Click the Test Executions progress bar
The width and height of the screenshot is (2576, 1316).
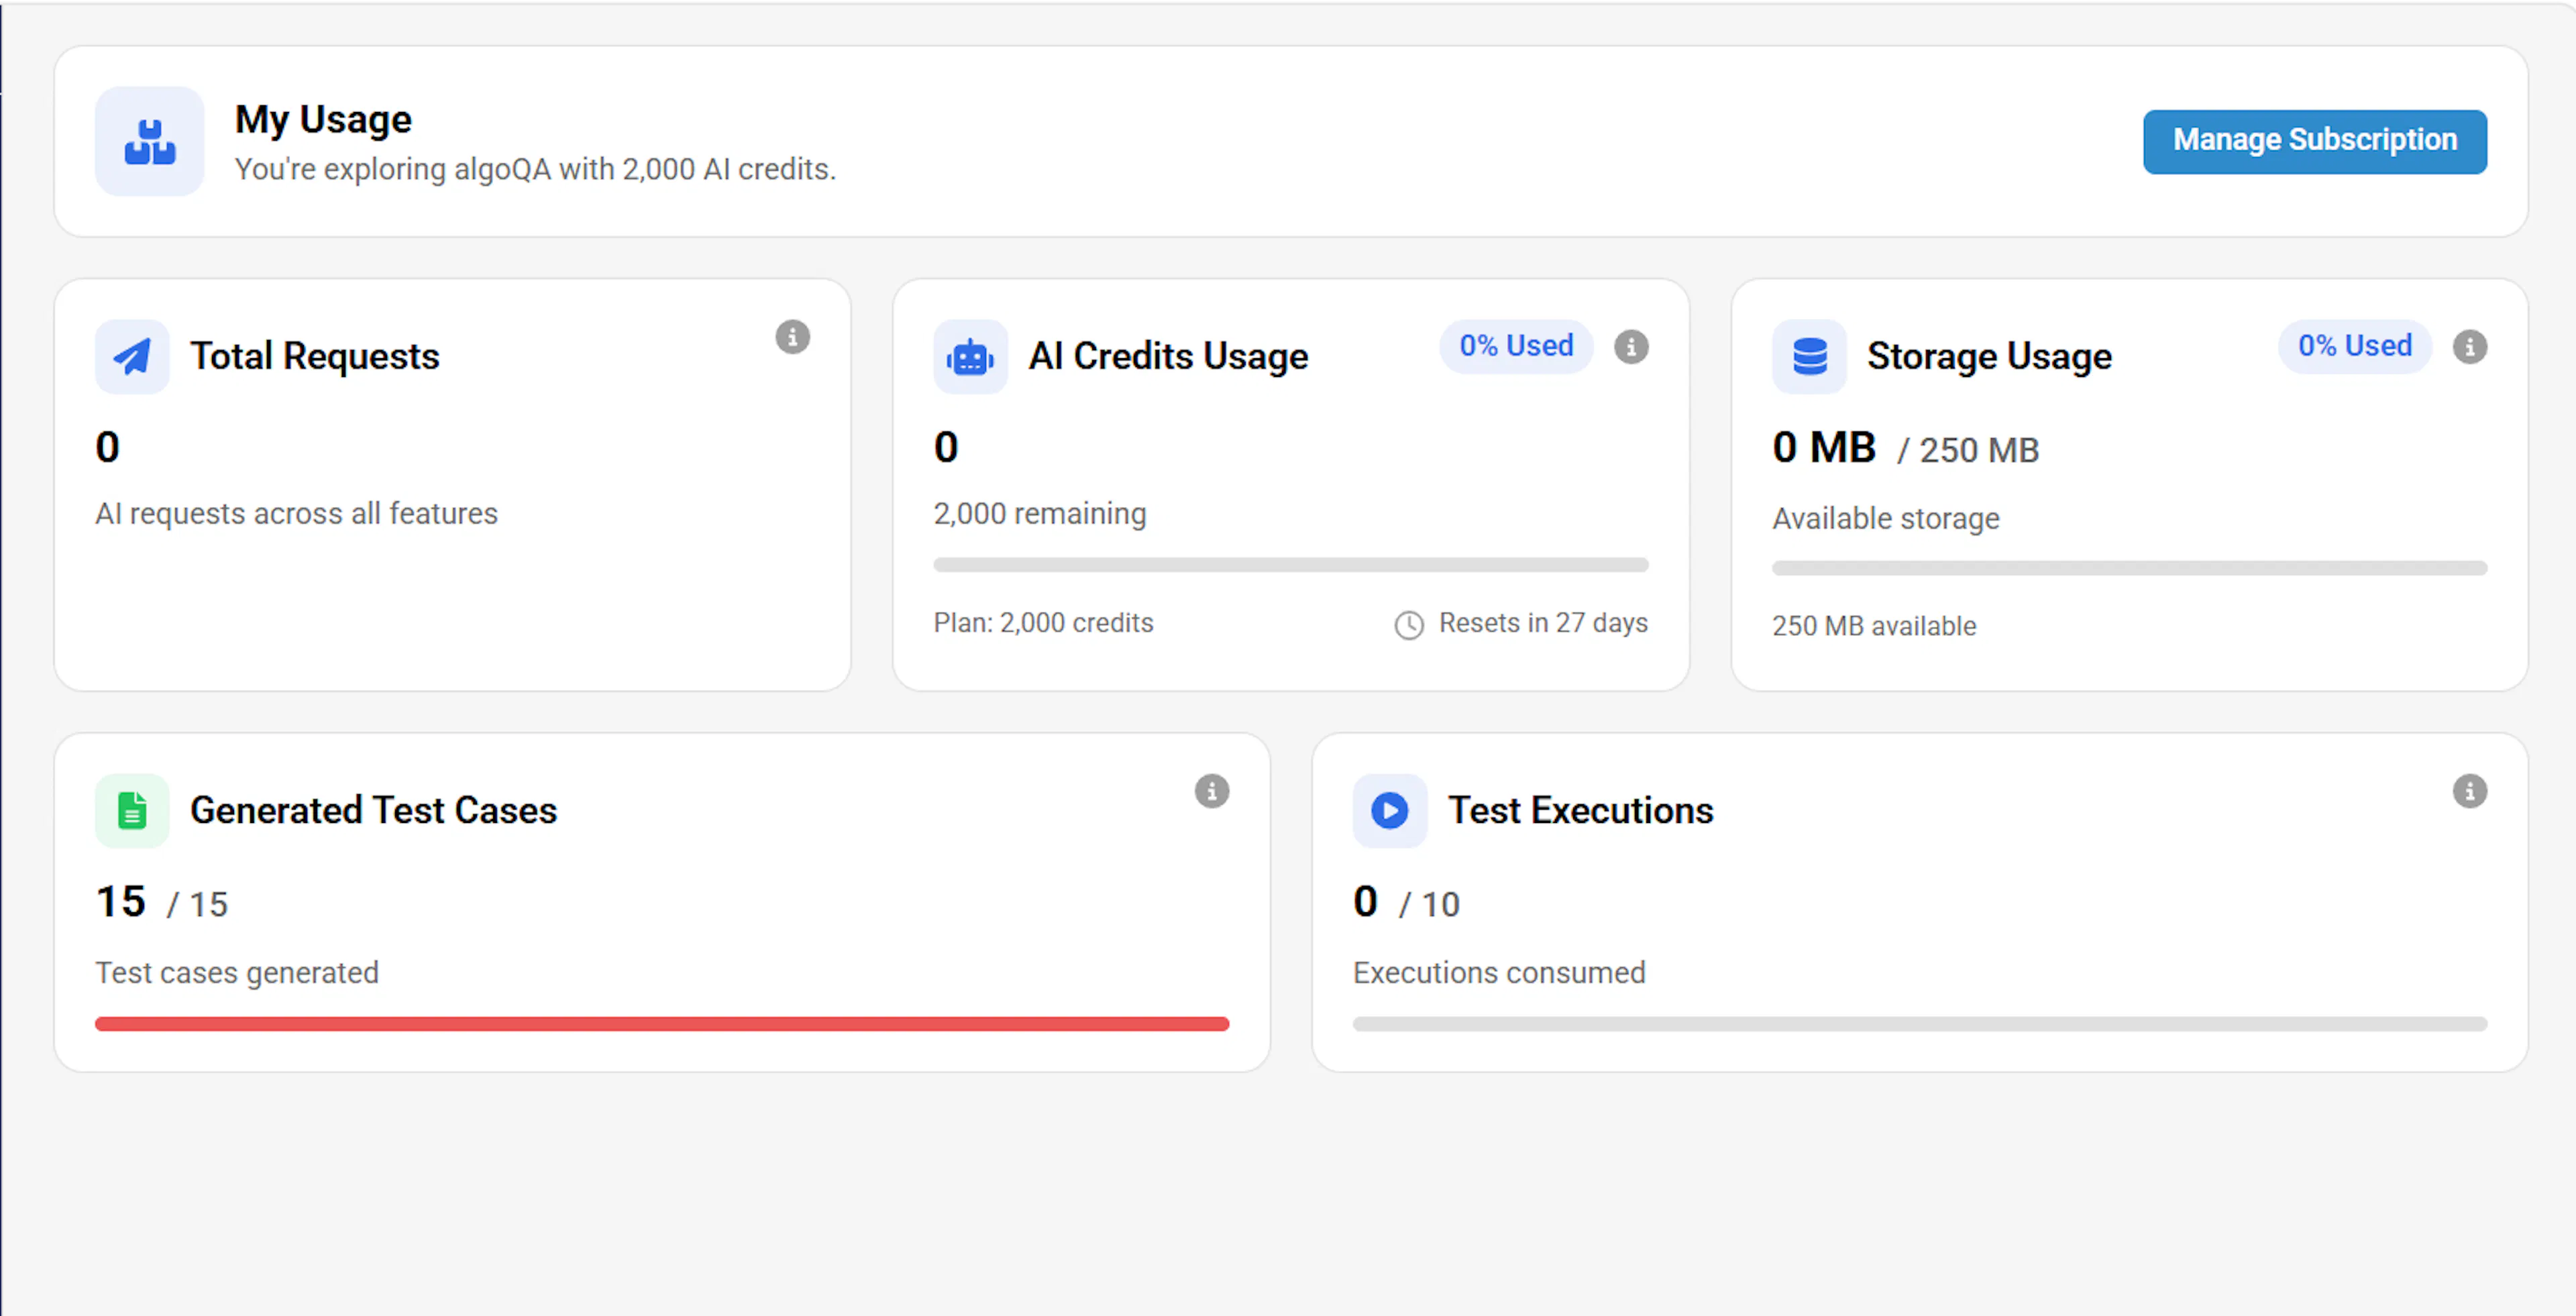click(1920, 1023)
